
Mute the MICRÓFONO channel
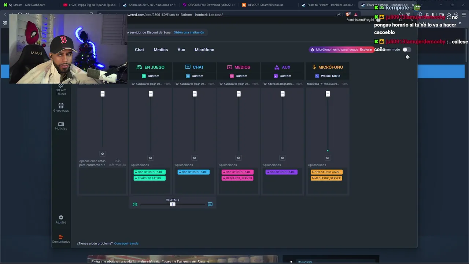(328, 158)
